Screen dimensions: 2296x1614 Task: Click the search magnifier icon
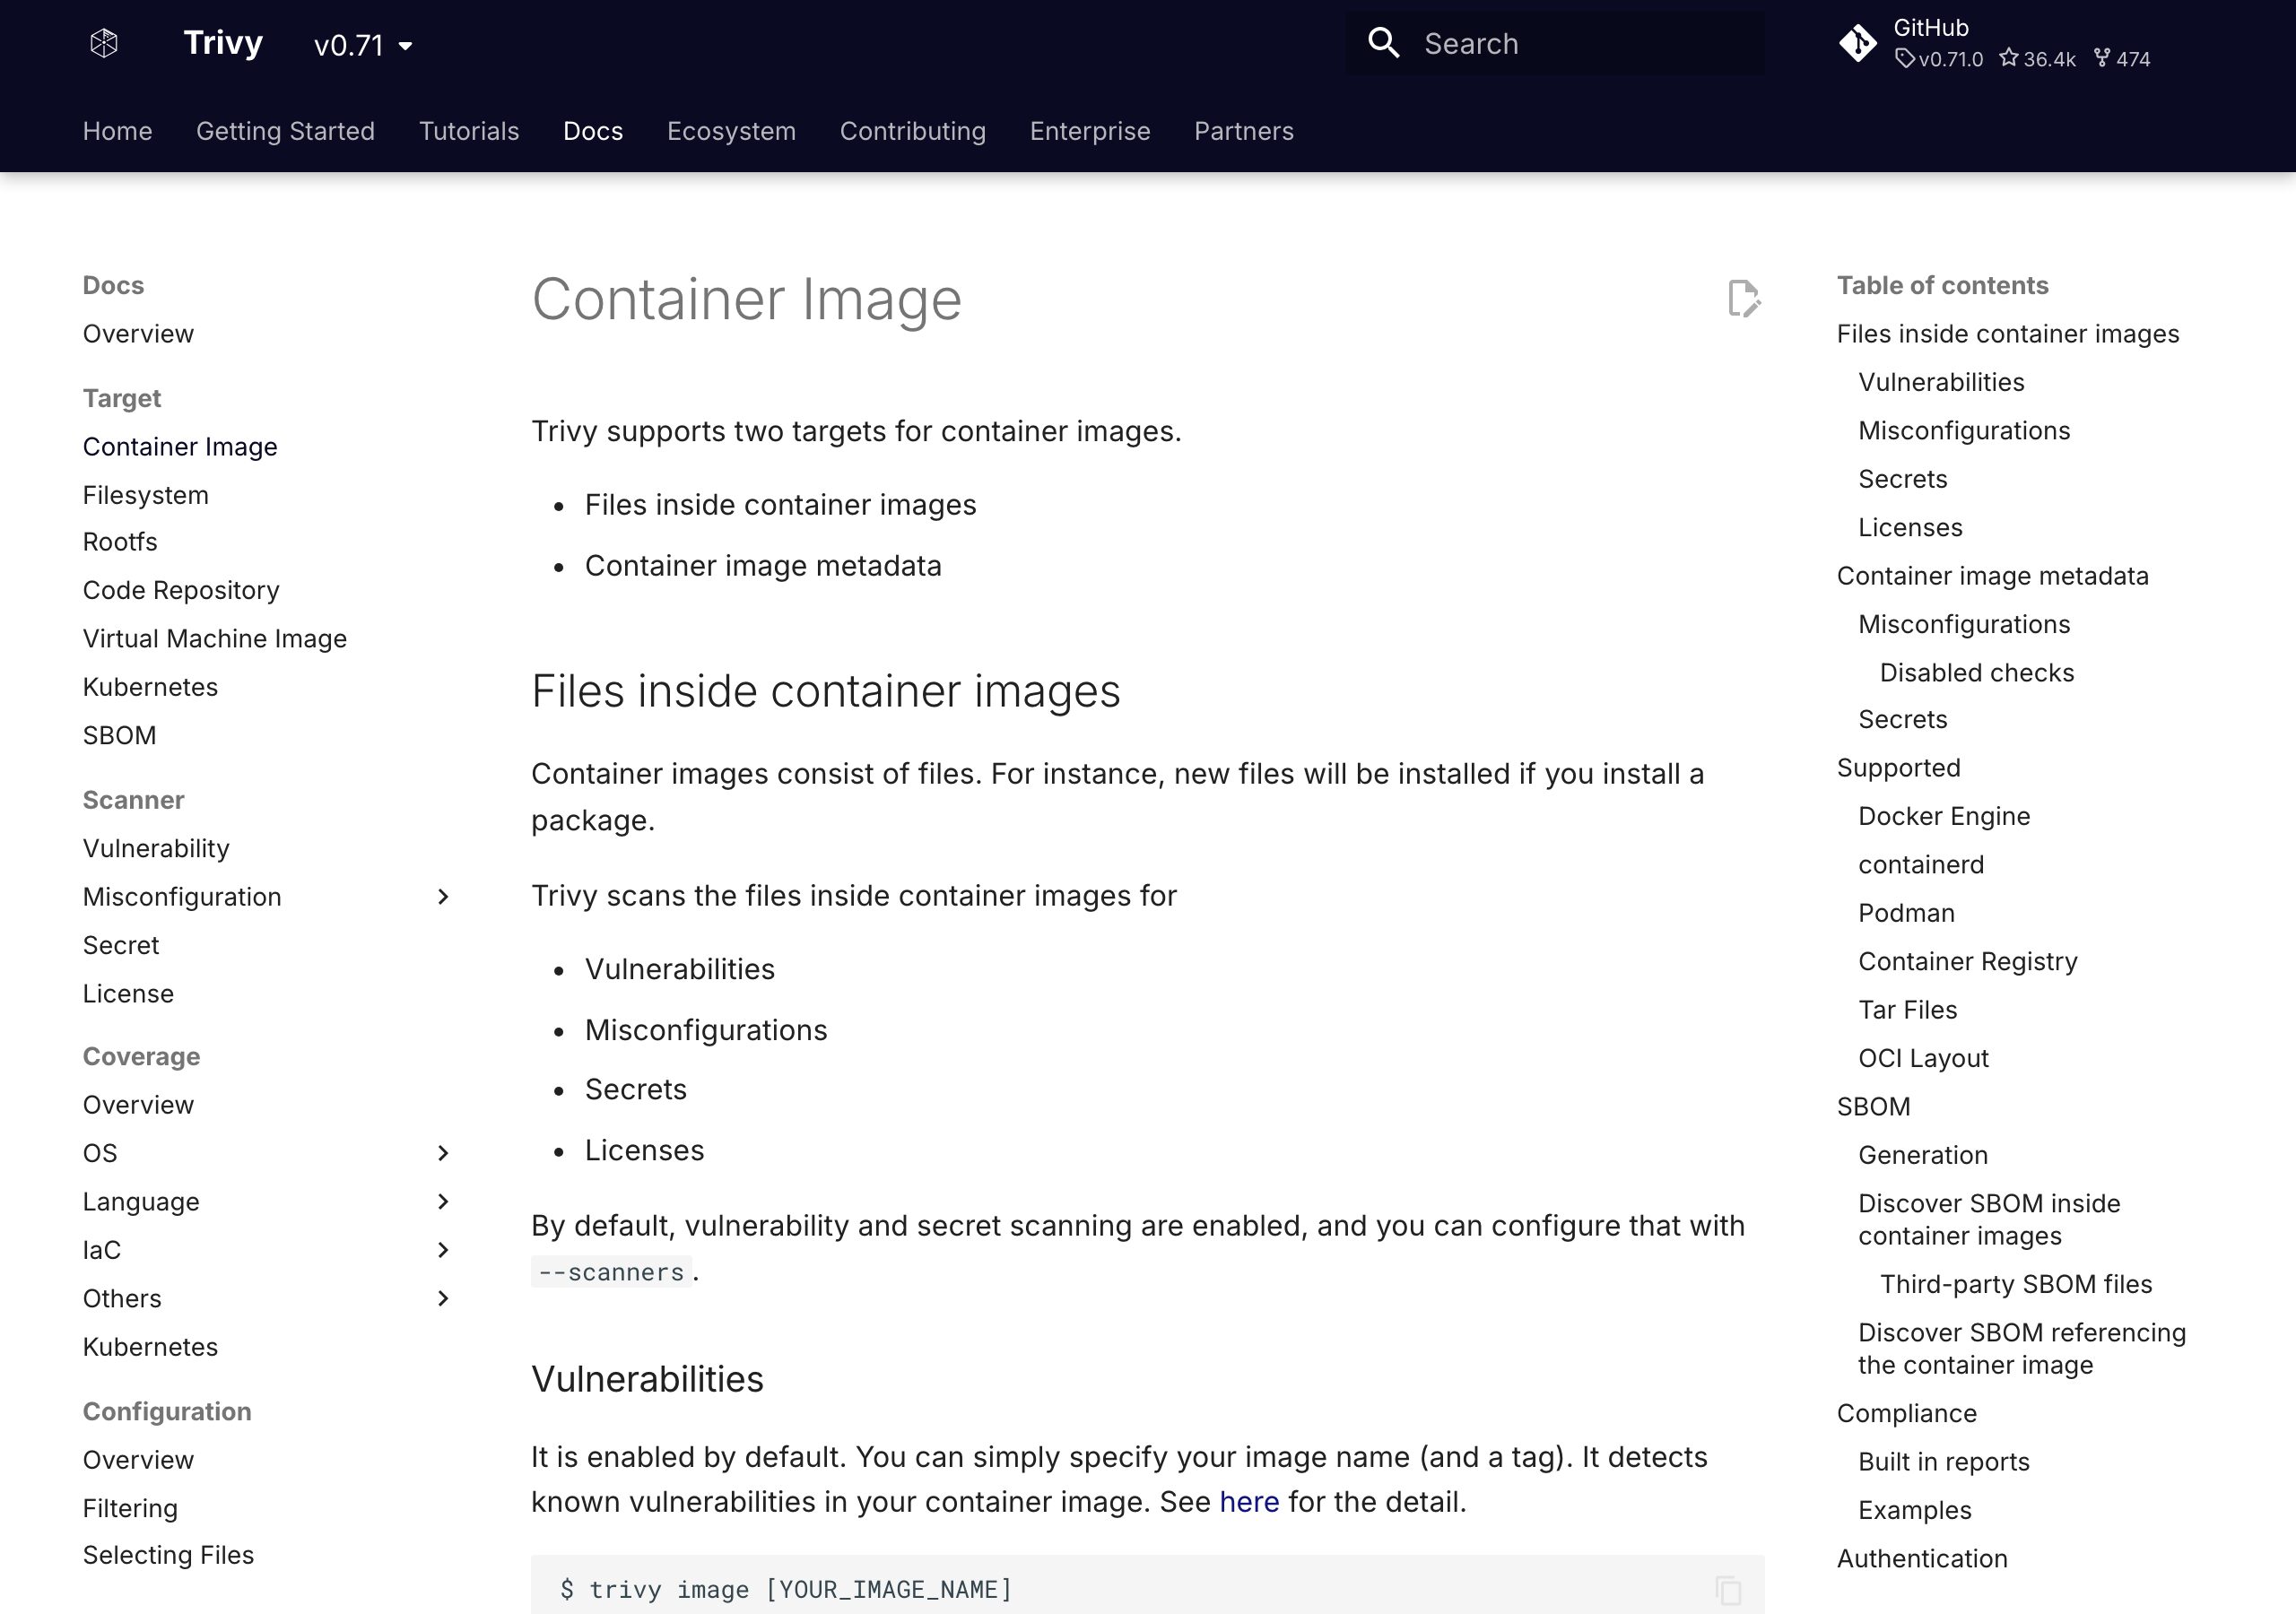pos(1384,43)
